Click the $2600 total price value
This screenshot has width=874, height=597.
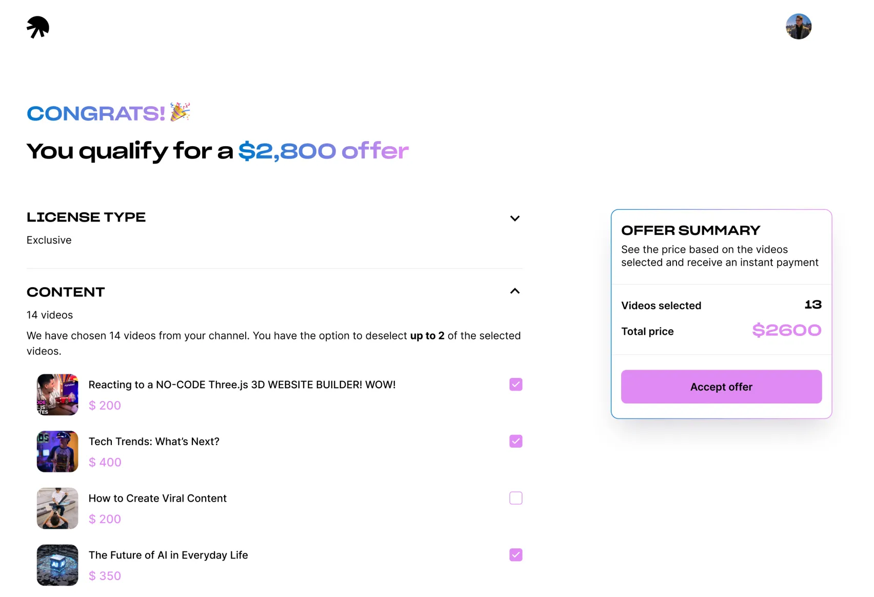[x=786, y=330]
